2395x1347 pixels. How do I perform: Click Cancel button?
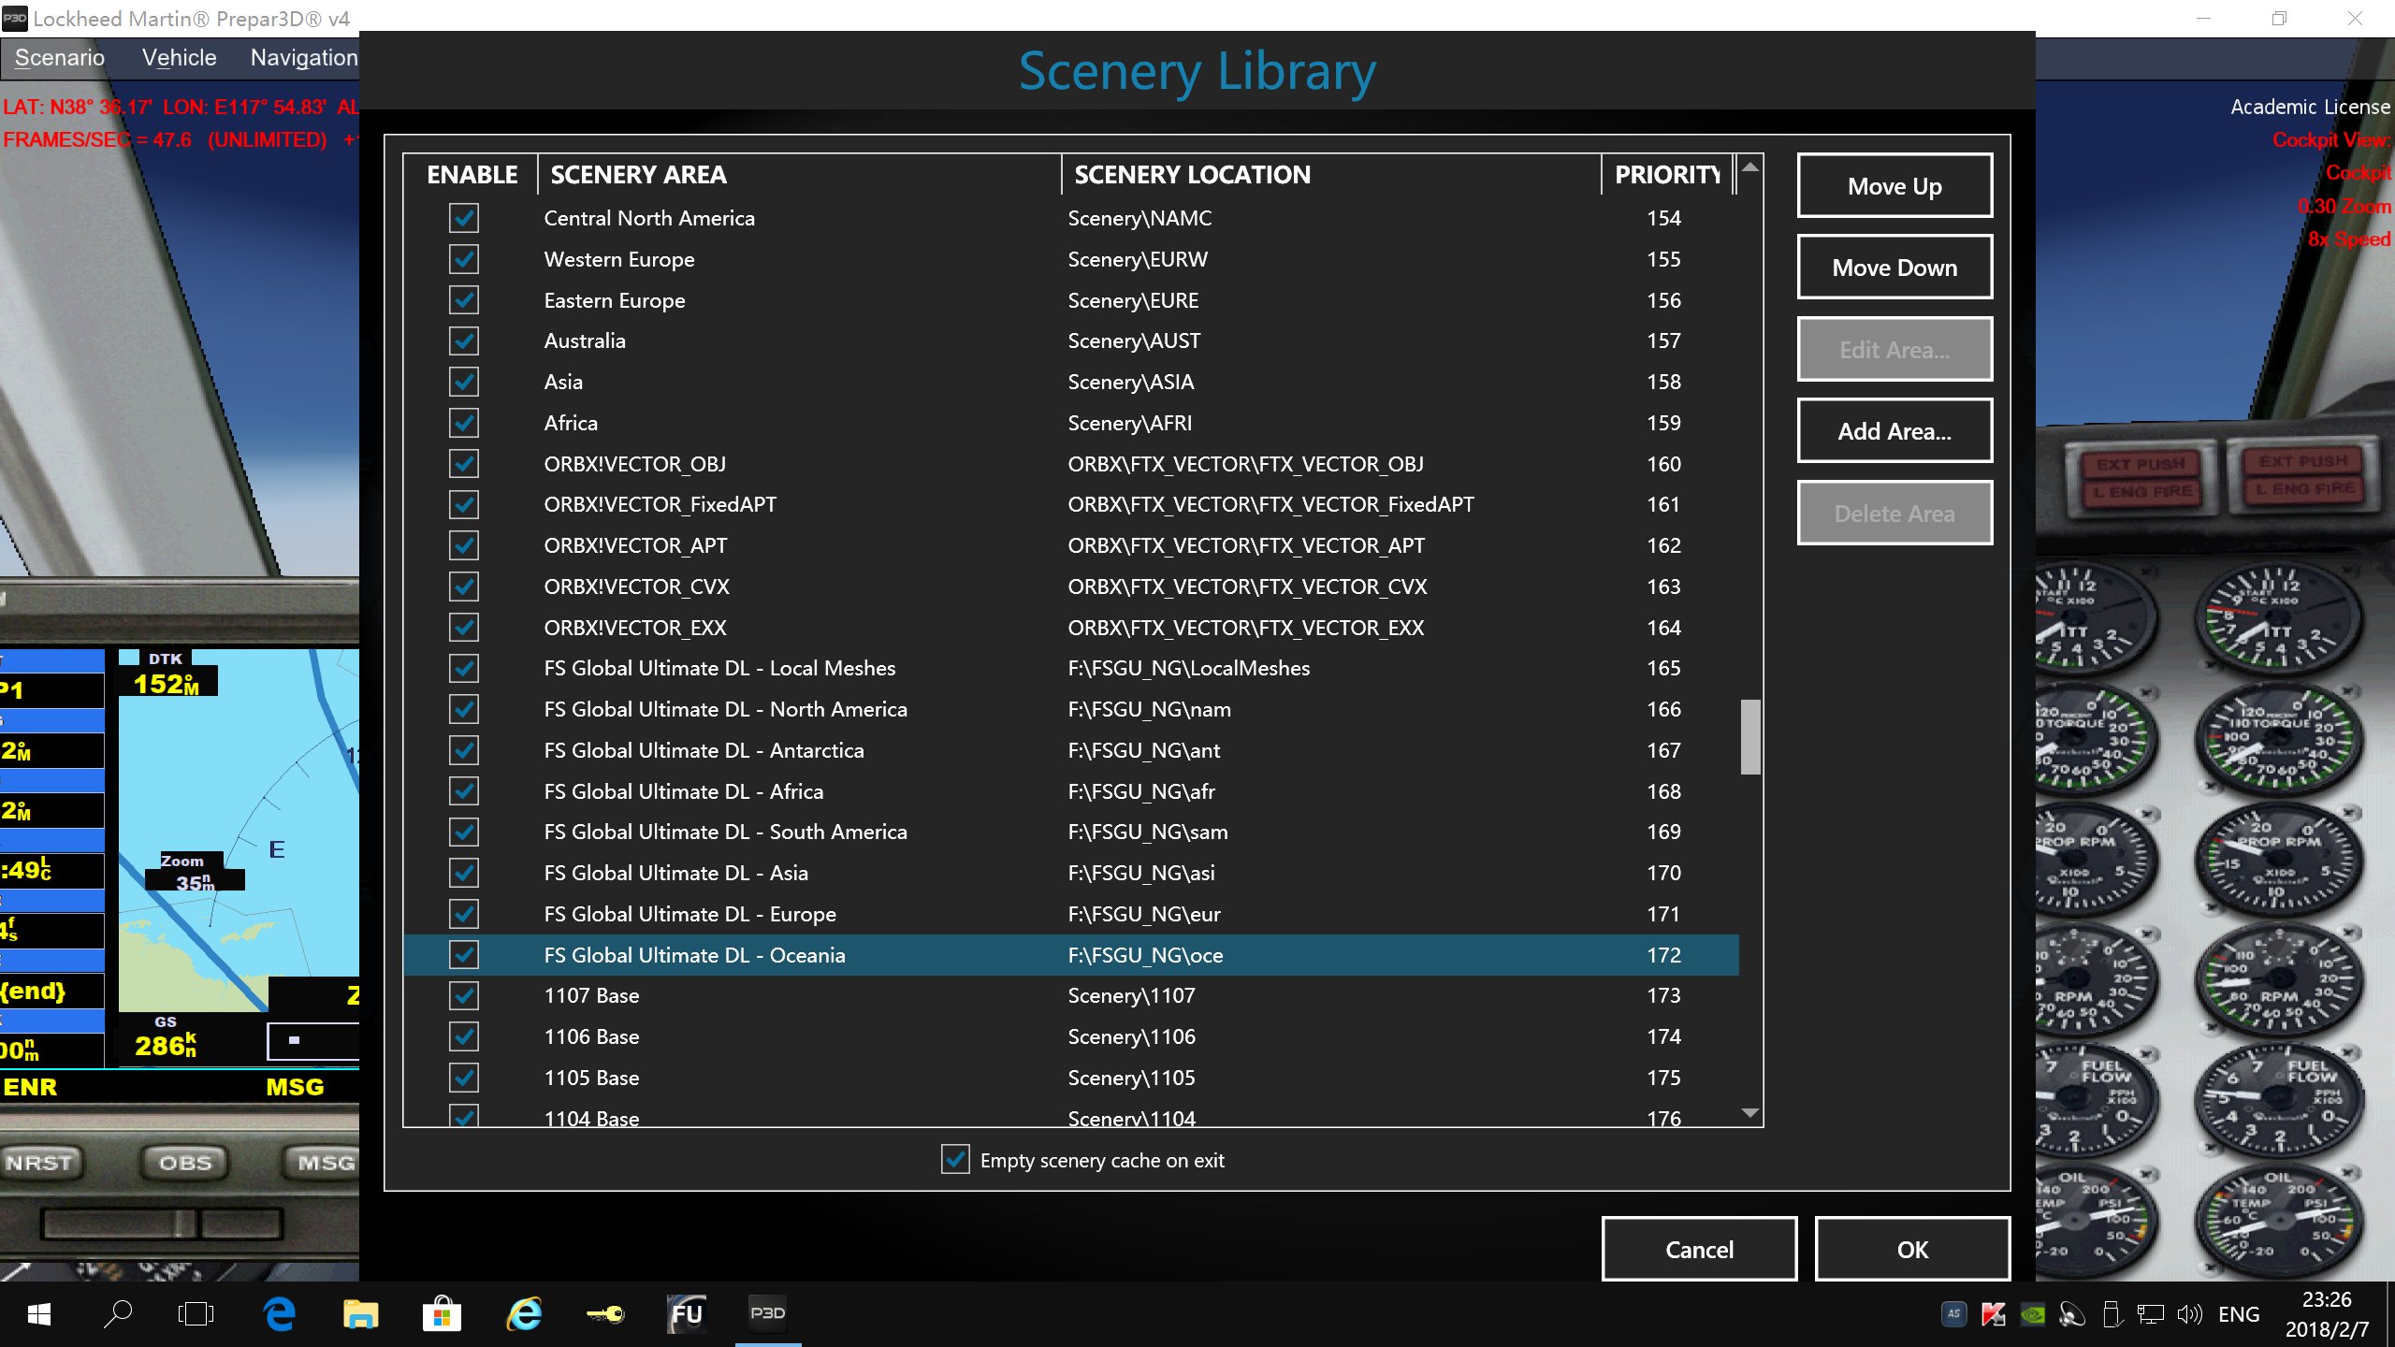(x=1699, y=1249)
